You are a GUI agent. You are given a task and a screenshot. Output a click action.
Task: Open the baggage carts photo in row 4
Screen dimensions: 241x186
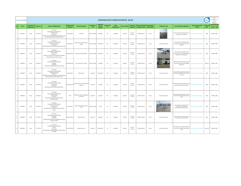(163, 63)
